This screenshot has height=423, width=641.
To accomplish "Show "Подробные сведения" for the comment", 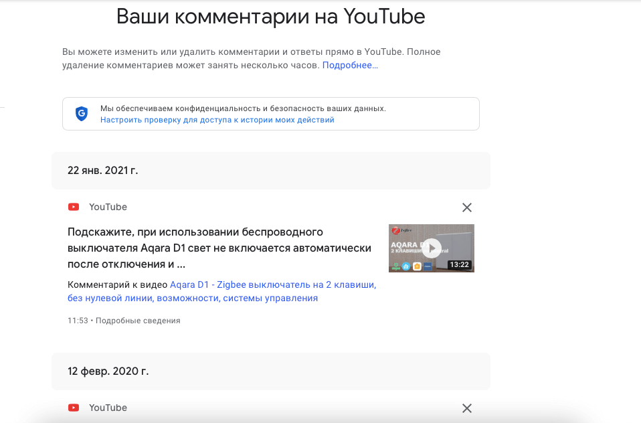I will click(138, 321).
